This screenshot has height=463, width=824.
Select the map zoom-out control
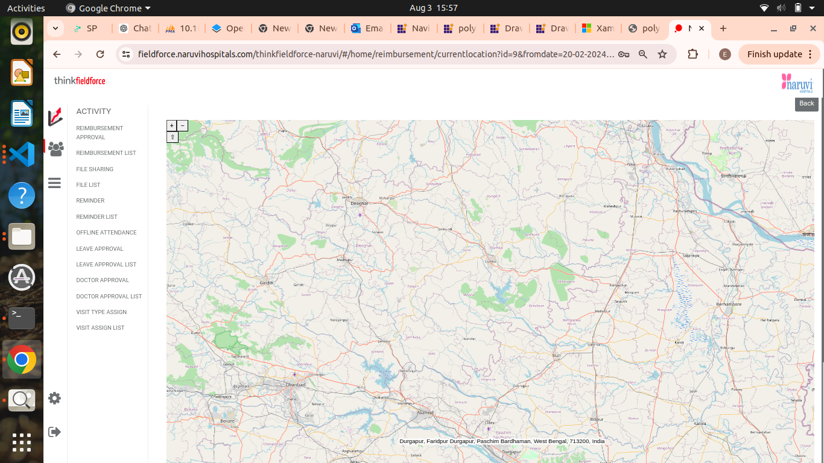182,125
